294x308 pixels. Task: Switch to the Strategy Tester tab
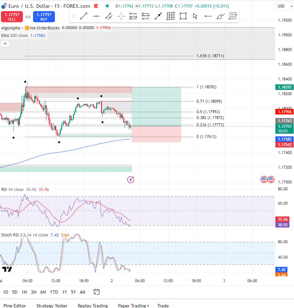click(52, 305)
